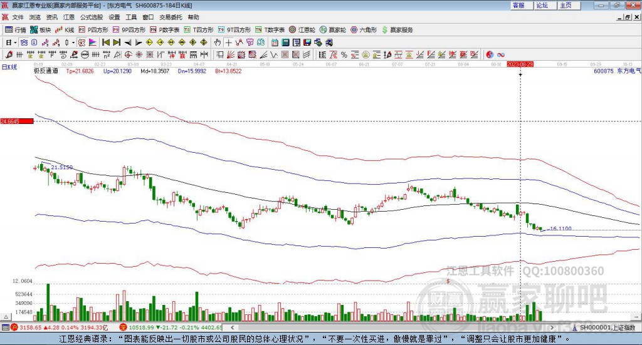Click the yin-yang icon in drawing toolbar

point(490,55)
